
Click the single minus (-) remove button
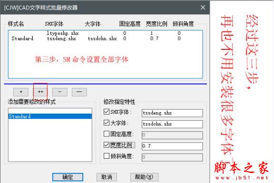(x=60, y=92)
